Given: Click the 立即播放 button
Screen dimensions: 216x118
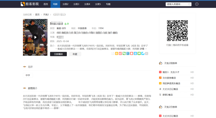Looking at the screenshot, I should coord(58,54).
